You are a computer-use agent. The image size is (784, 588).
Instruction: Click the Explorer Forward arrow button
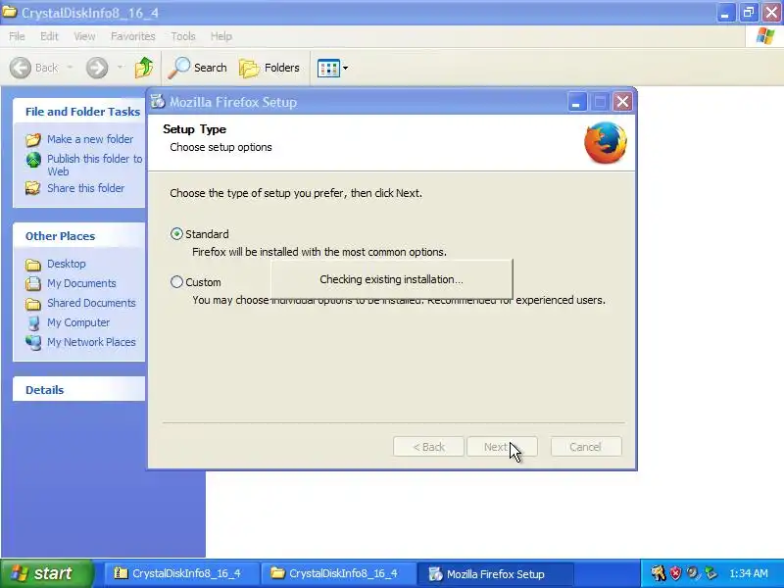point(97,68)
